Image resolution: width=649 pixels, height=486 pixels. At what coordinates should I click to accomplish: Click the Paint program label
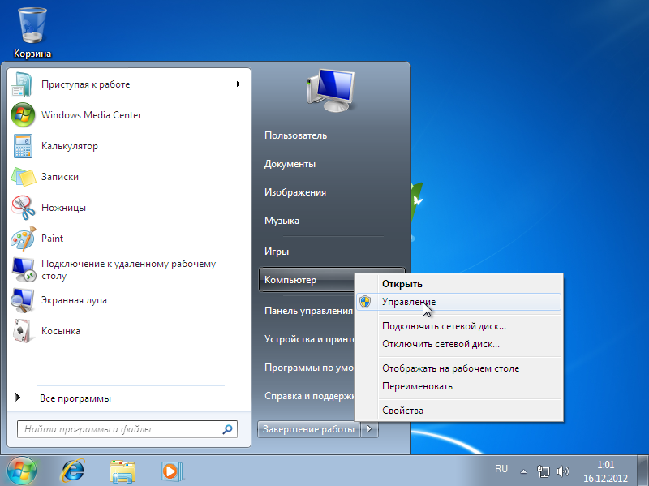pos(52,239)
